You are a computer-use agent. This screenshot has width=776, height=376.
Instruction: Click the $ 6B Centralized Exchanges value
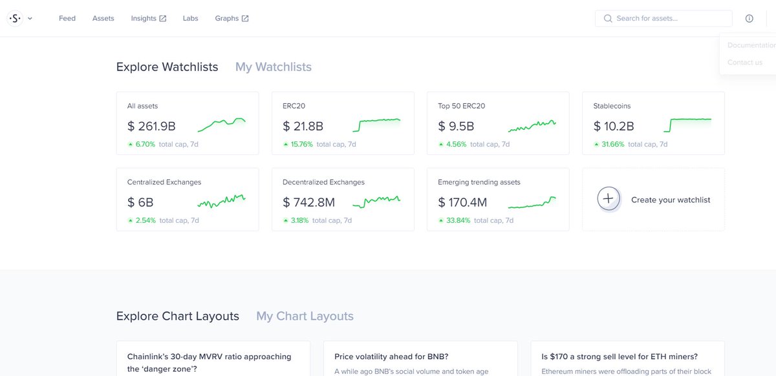click(141, 202)
